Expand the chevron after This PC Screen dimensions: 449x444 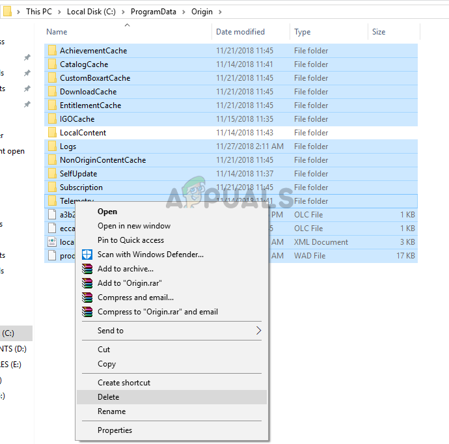pos(59,12)
